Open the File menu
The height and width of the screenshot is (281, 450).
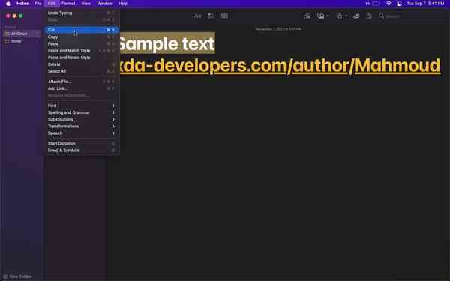pos(38,4)
